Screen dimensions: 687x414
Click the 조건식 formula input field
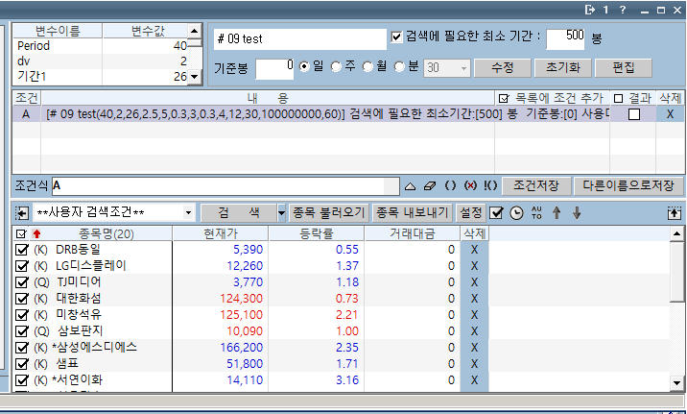[x=225, y=186]
